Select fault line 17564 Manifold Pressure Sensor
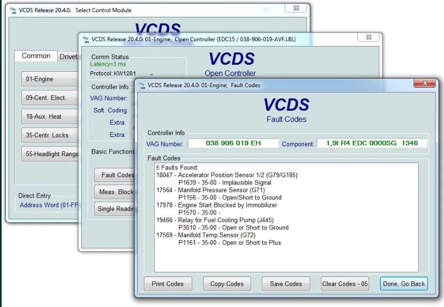The height and width of the screenshot is (307, 444). coord(211,190)
